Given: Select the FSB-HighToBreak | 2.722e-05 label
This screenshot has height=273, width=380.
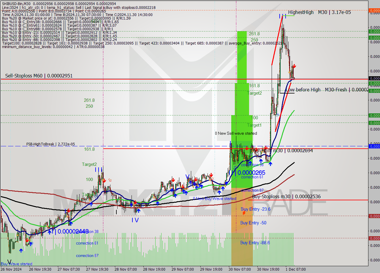Looking at the screenshot, I should [x=50, y=144].
